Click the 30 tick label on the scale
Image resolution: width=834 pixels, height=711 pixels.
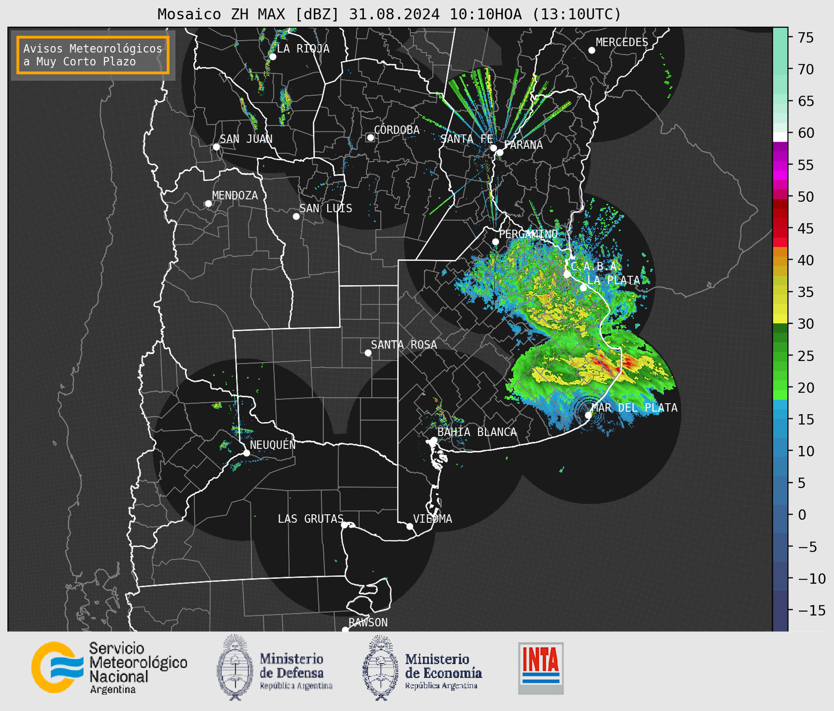[x=805, y=324]
